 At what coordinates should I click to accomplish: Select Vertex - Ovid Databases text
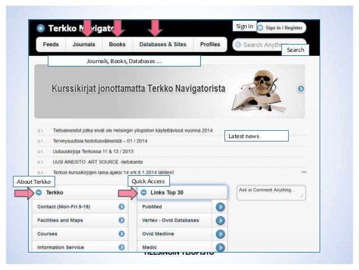(170, 220)
